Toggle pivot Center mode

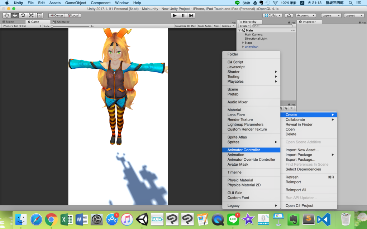point(57,15)
